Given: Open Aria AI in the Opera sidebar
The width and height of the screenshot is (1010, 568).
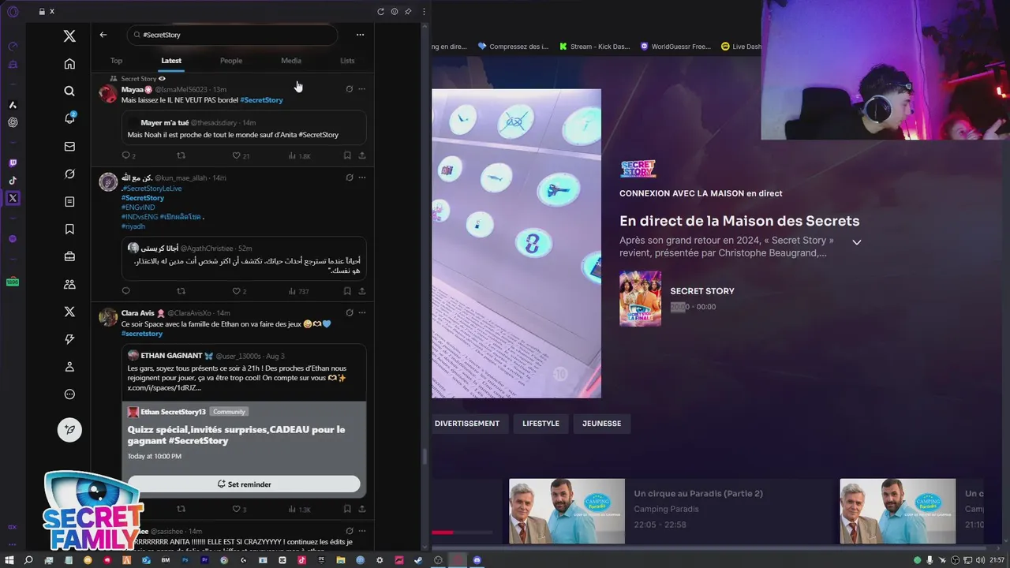Looking at the screenshot, I should pyautogui.click(x=13, y=105).
